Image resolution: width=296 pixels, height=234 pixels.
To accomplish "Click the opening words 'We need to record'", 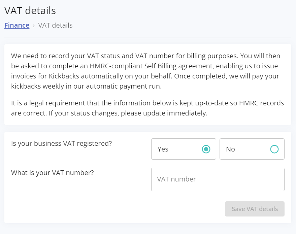I will click(x=35, y=56).
